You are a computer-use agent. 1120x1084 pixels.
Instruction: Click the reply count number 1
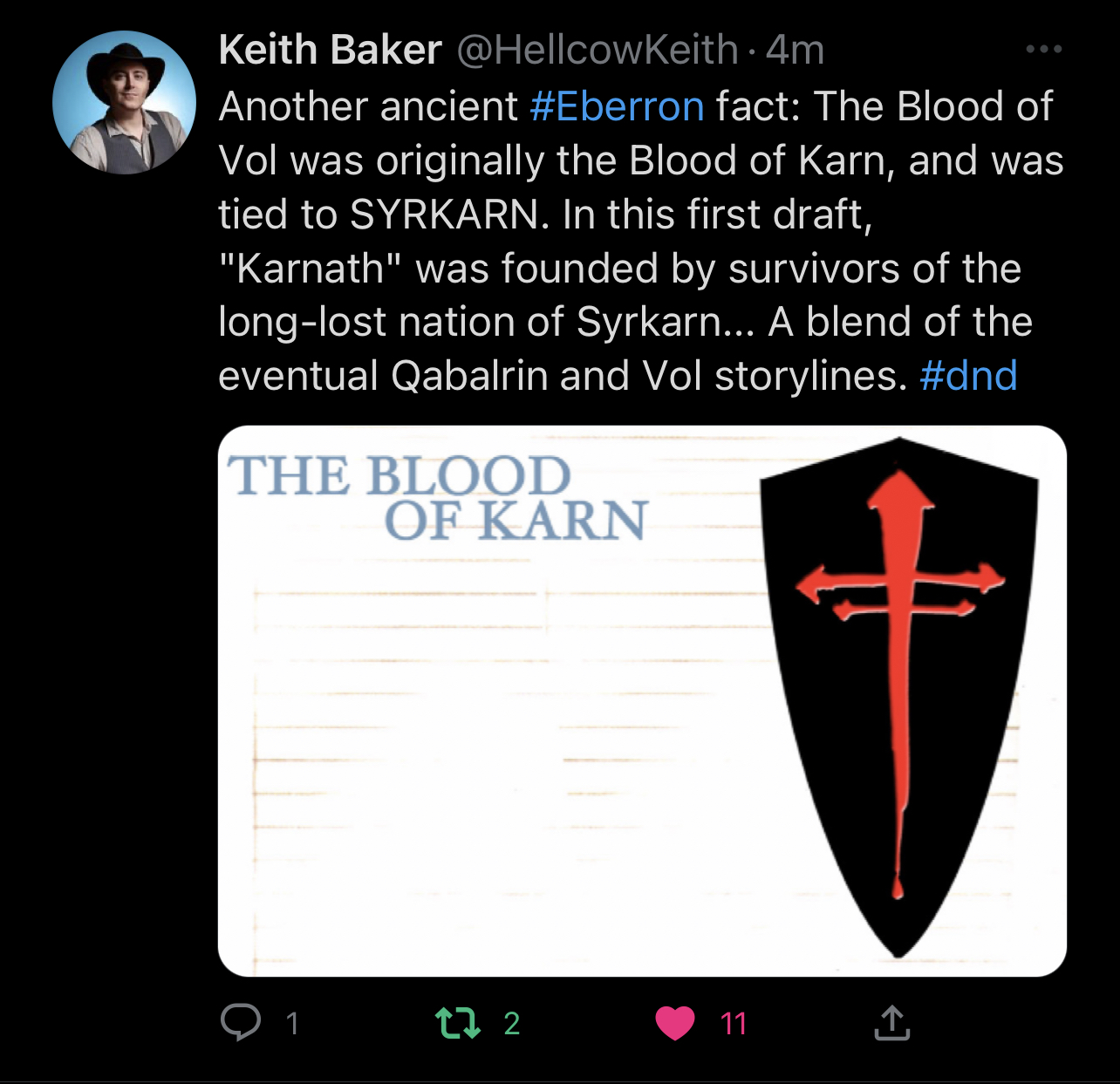[292, 1023]
